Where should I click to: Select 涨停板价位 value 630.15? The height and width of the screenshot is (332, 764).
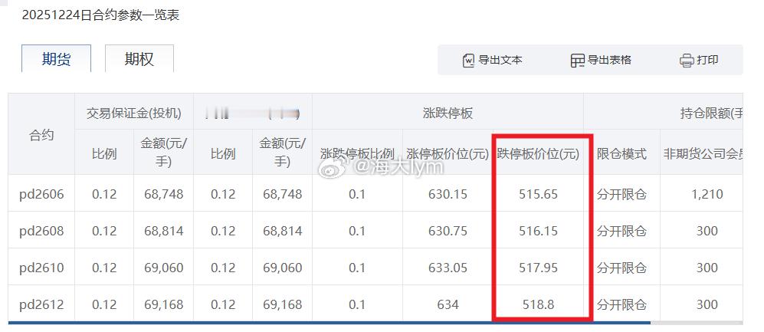pos(448,194)
